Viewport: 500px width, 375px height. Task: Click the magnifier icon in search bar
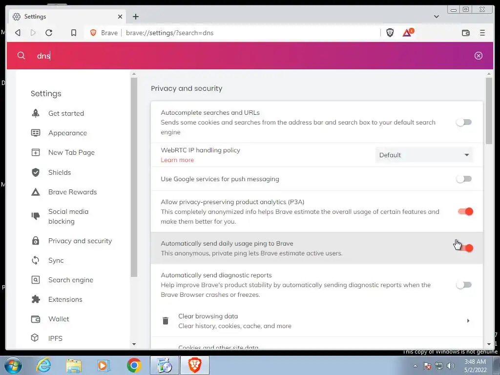(21, 56)
